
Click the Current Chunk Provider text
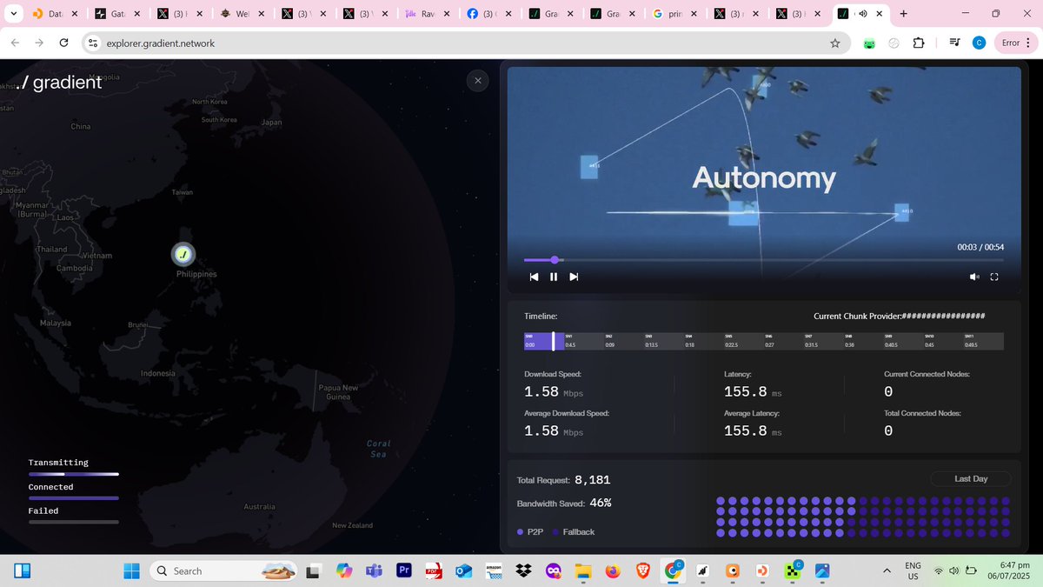pyautogui.click(x=899, y=316)
